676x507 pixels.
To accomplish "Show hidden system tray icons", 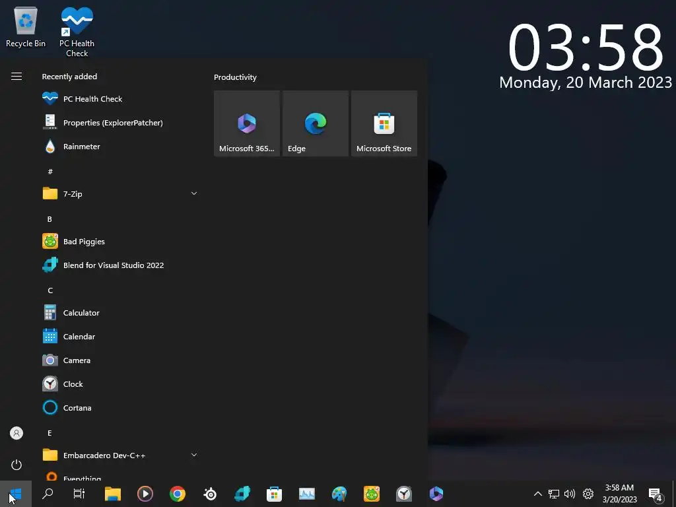I will [x=537, y=494].
